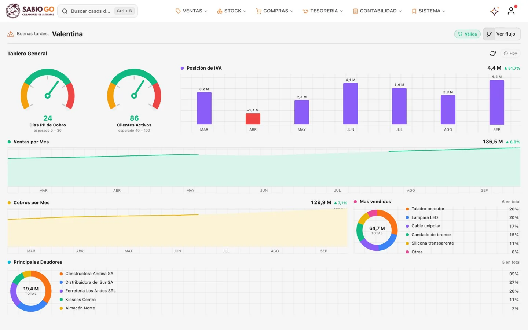
Task: Click the Mas vendidos donut chart
Action: pyautogui.click(x=377, y=230)
